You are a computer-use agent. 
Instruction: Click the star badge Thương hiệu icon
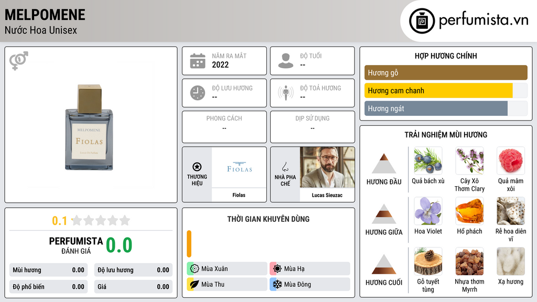coord(197,167)
